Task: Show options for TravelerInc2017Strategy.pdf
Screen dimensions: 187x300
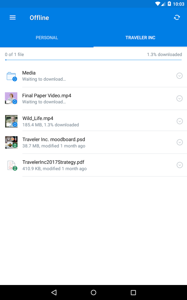Action: point(180,165)
